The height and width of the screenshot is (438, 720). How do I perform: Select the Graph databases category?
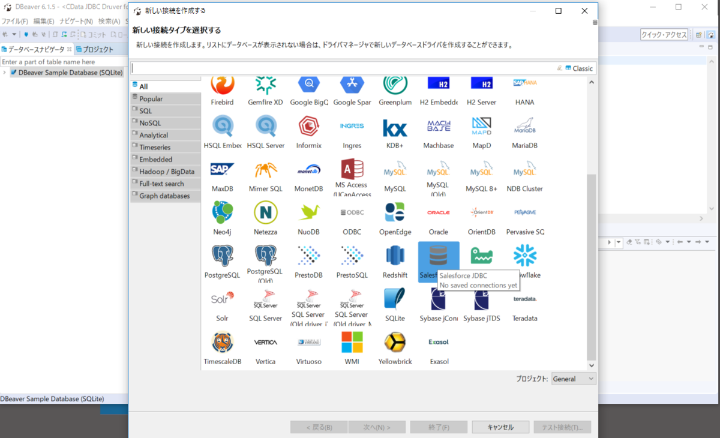161,196
